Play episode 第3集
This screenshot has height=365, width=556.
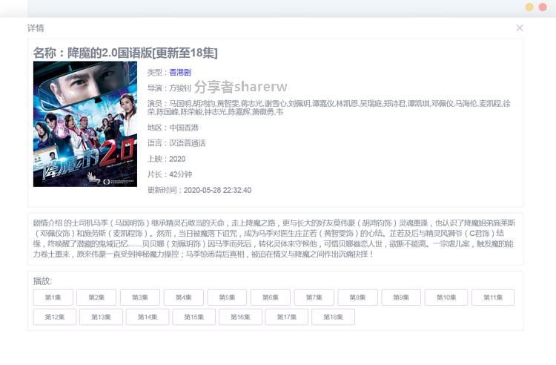[140, 297]
